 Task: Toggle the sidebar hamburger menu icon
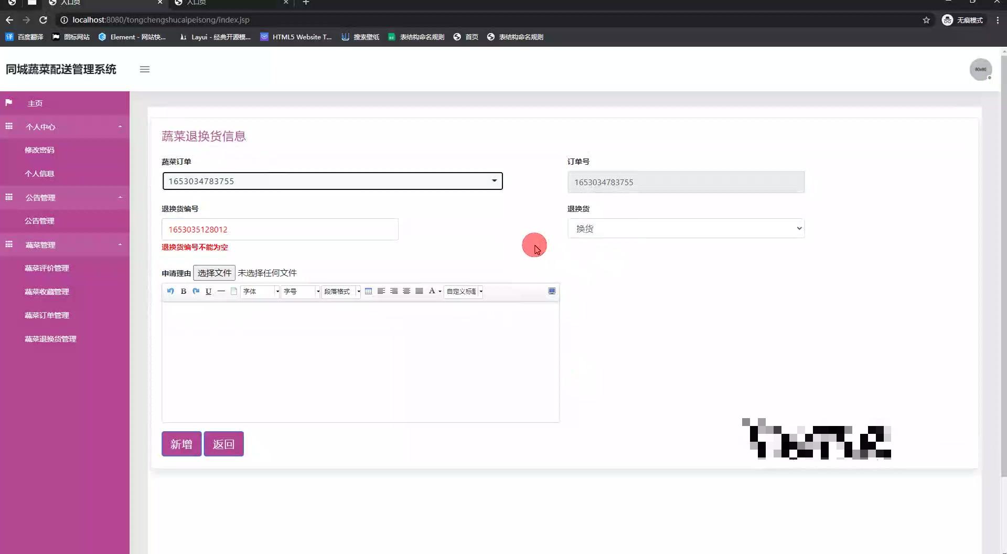click(x=145, y=69)
